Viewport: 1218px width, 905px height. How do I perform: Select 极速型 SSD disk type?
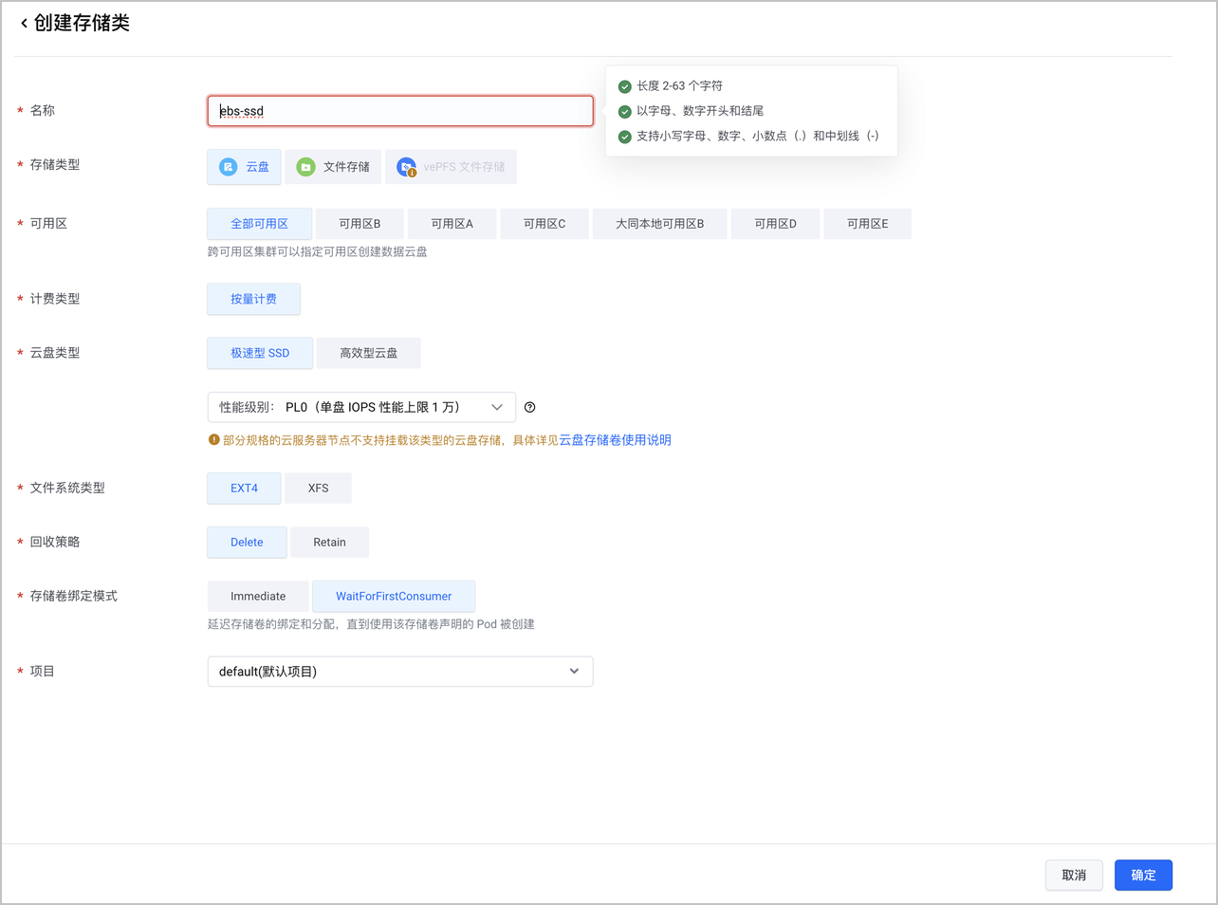[260, 353]
